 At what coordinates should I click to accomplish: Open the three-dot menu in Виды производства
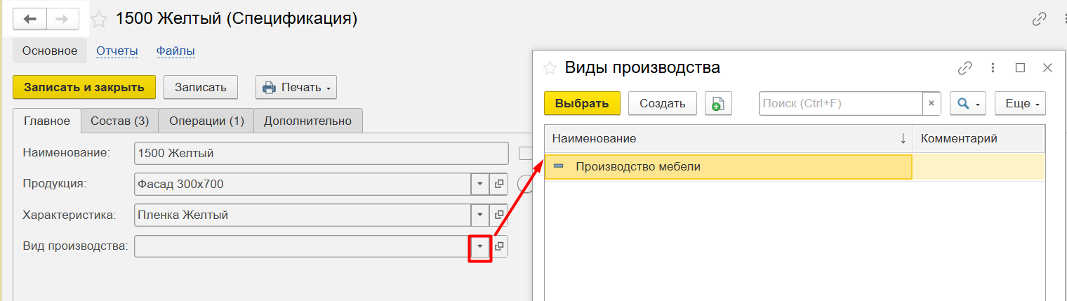coord(993,68)
